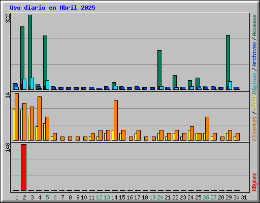This screenshot has width=260, height=203.
Task: Click the green day 12 axis label
Action: [x=99, y=197]
